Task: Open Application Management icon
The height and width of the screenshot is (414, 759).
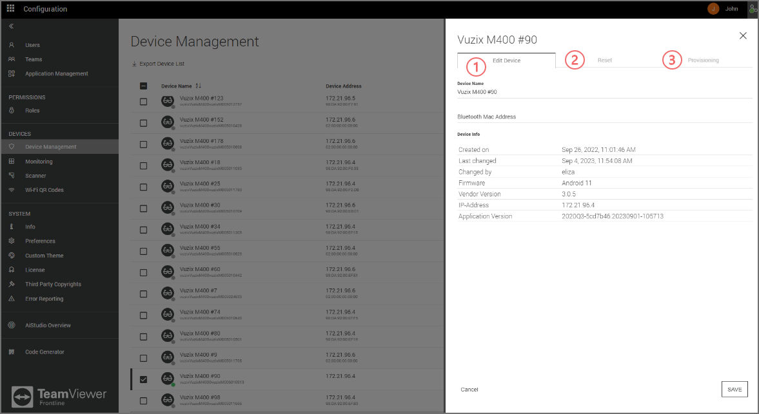Action: tap(12, 73)
